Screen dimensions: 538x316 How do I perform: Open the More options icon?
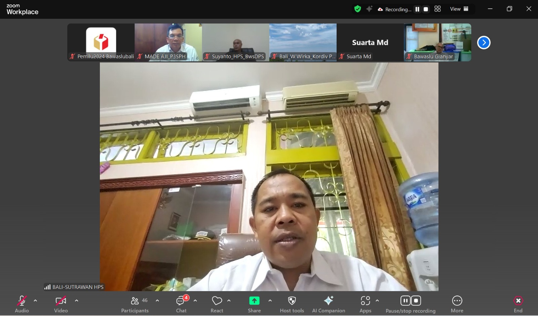457,301
